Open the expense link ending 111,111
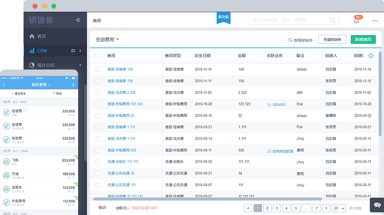The height and width of the screenshot is (215, 384). click(x=123, y=162)
